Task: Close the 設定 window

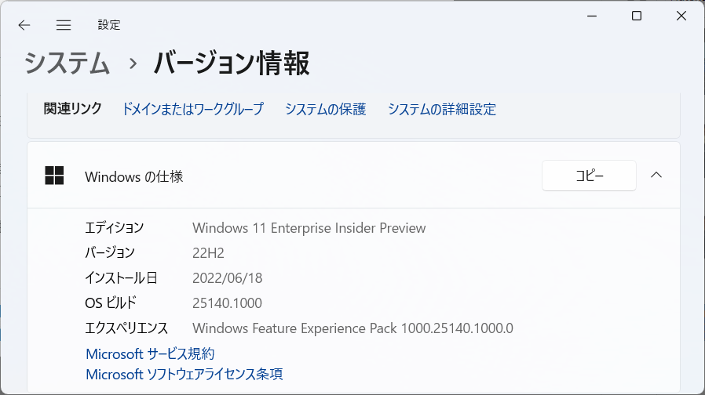Action: [x=681, y=16]
